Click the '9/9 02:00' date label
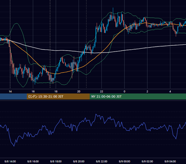The height and width of the screenshot is (164, 186). point(147,161)
